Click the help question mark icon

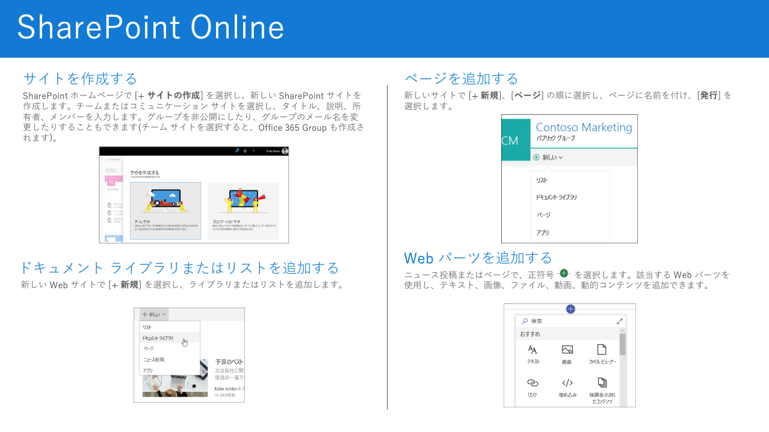pos(253,151)
